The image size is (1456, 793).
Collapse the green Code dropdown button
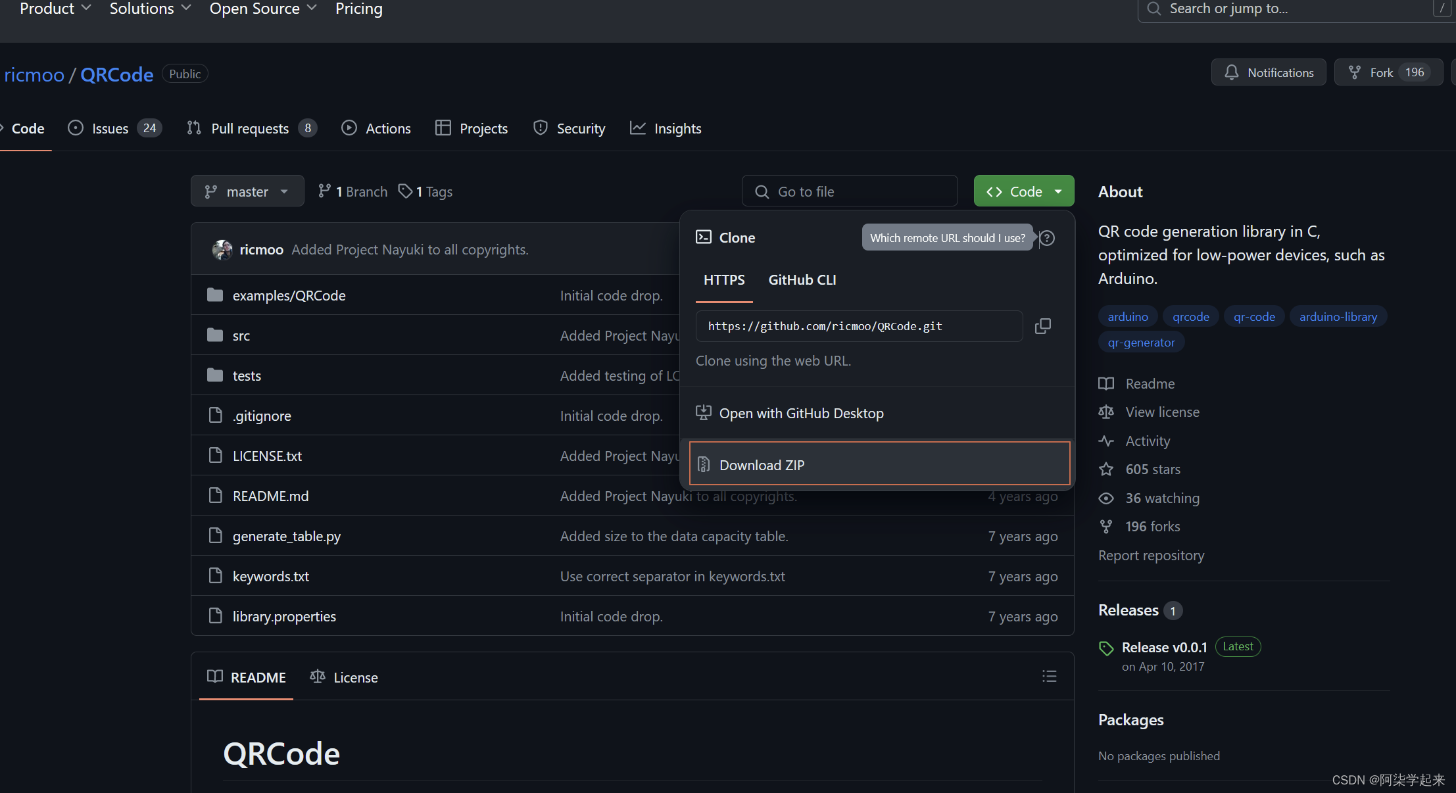[x=1023, y=191]
